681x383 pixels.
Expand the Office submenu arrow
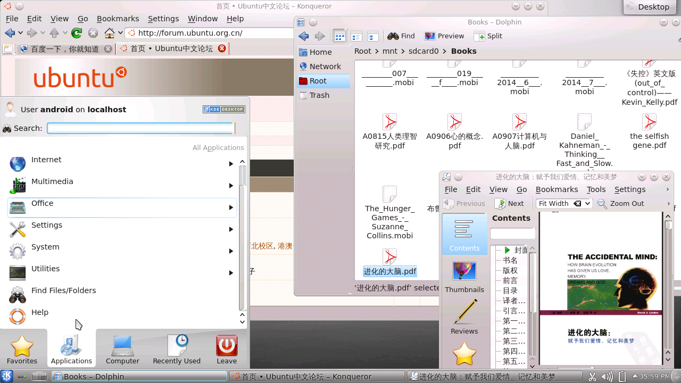pyautogui.click(x=231, y=207)
